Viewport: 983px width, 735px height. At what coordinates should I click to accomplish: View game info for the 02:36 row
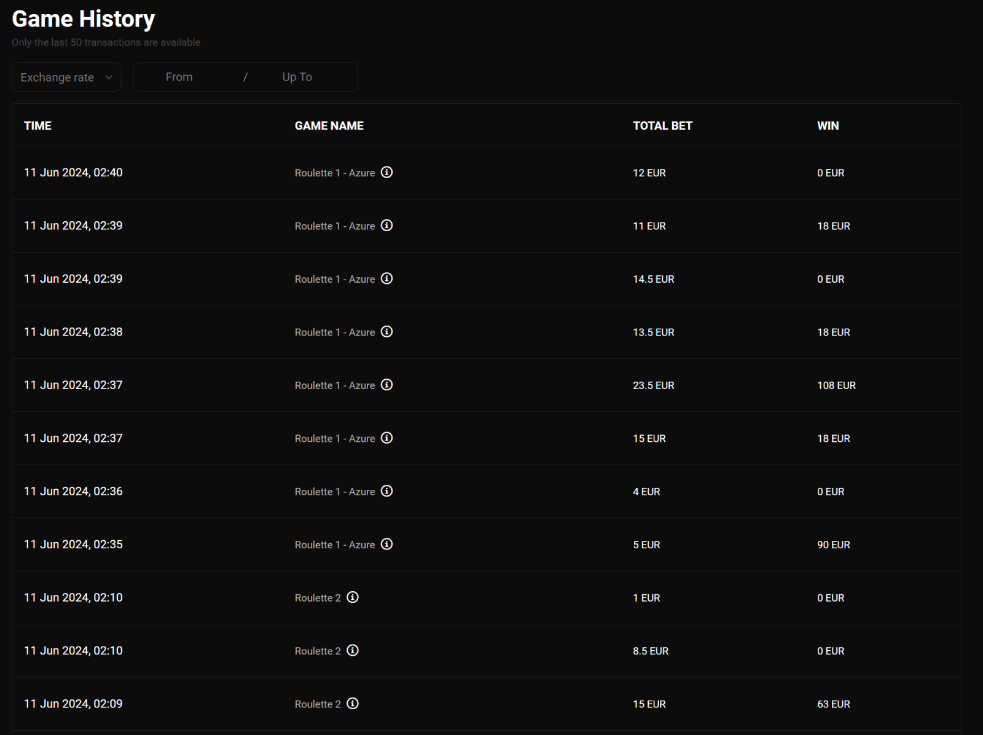tap(386, 491)
